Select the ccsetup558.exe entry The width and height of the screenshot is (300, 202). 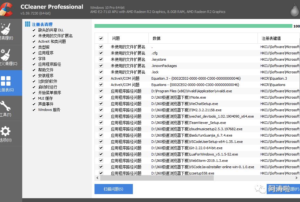[x=183, y=173]
